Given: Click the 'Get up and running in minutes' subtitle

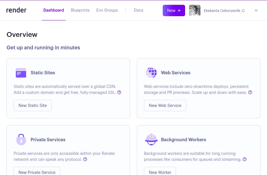Looking at the screenshot, I should click(x=43, y=48).
